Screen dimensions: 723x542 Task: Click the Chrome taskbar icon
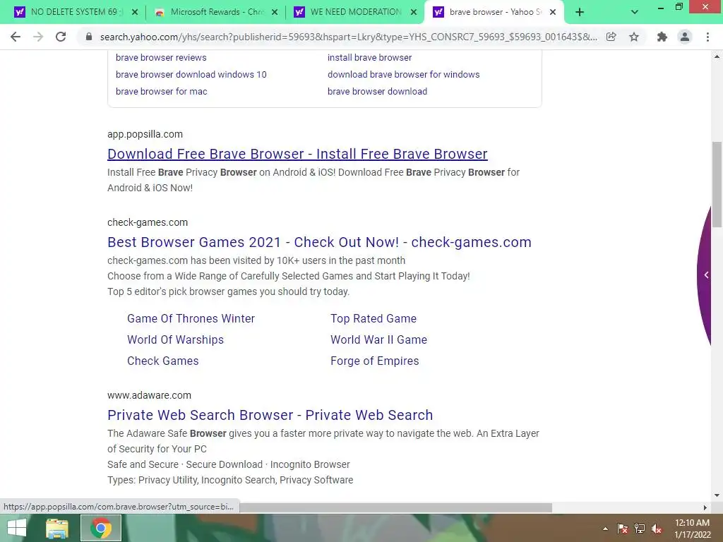(101, 528)
